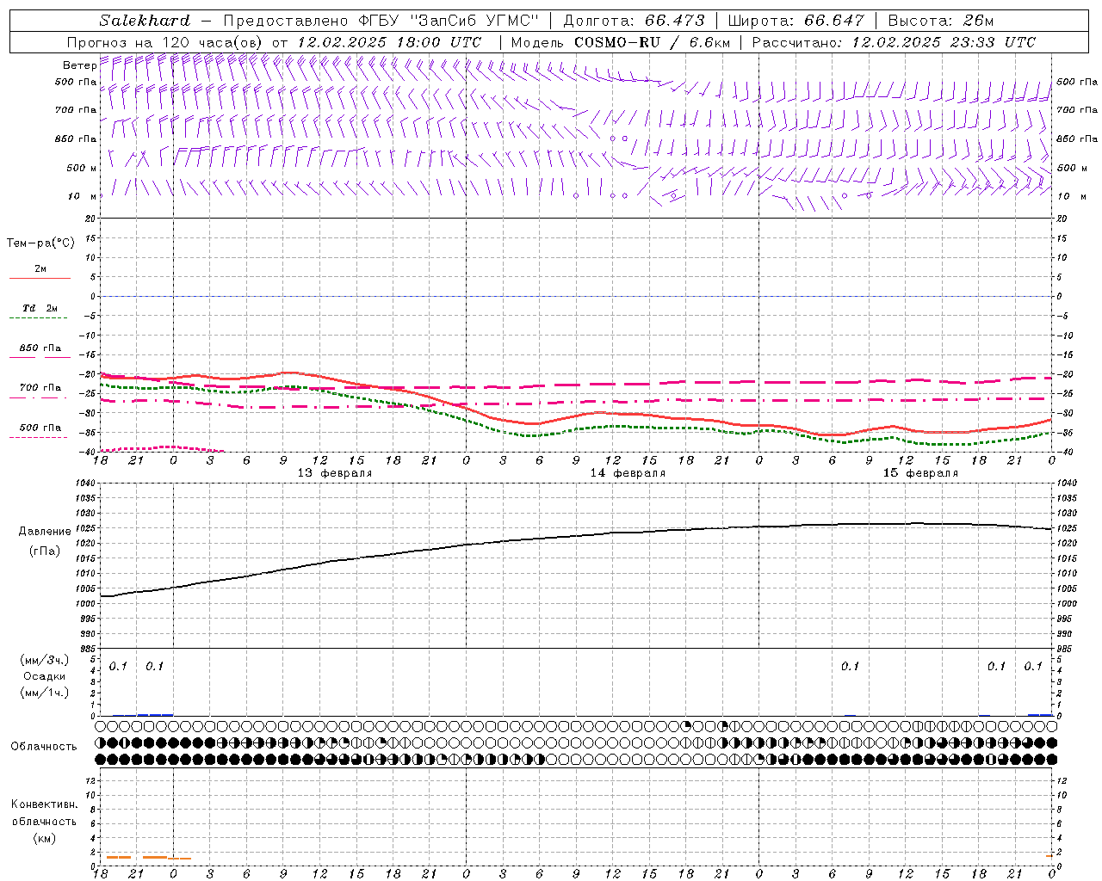Click the Осадки precipitation label

pyautogui.click(x=44, y=676)
